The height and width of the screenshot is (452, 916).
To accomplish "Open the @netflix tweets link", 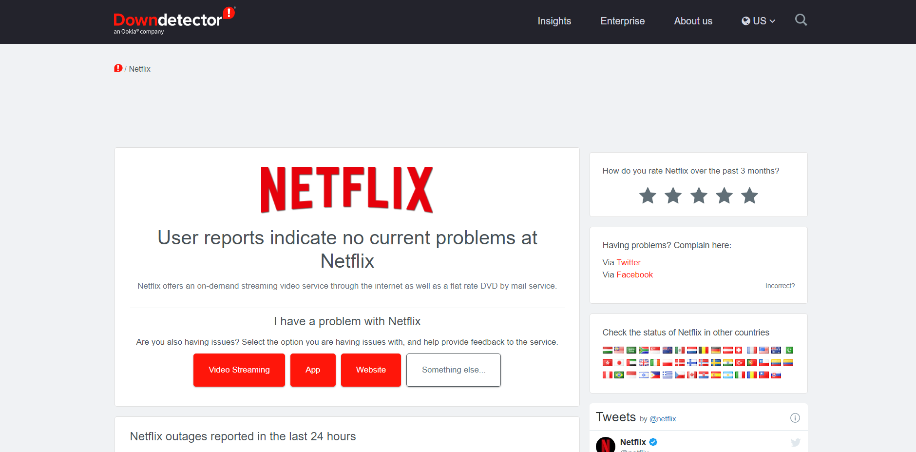I will (x=663, y=418).
